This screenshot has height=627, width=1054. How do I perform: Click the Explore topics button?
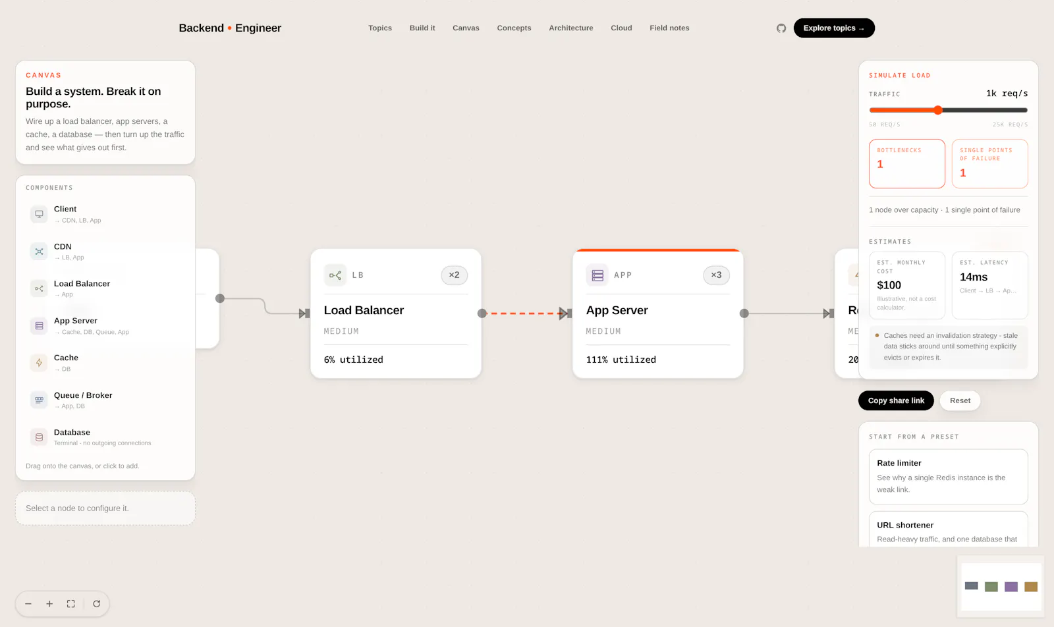click(x=834, y=28)
